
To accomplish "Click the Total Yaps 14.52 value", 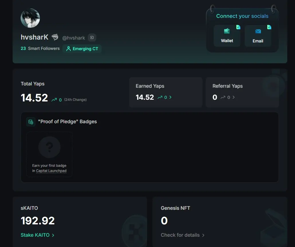I will click(x=34, y=98).
